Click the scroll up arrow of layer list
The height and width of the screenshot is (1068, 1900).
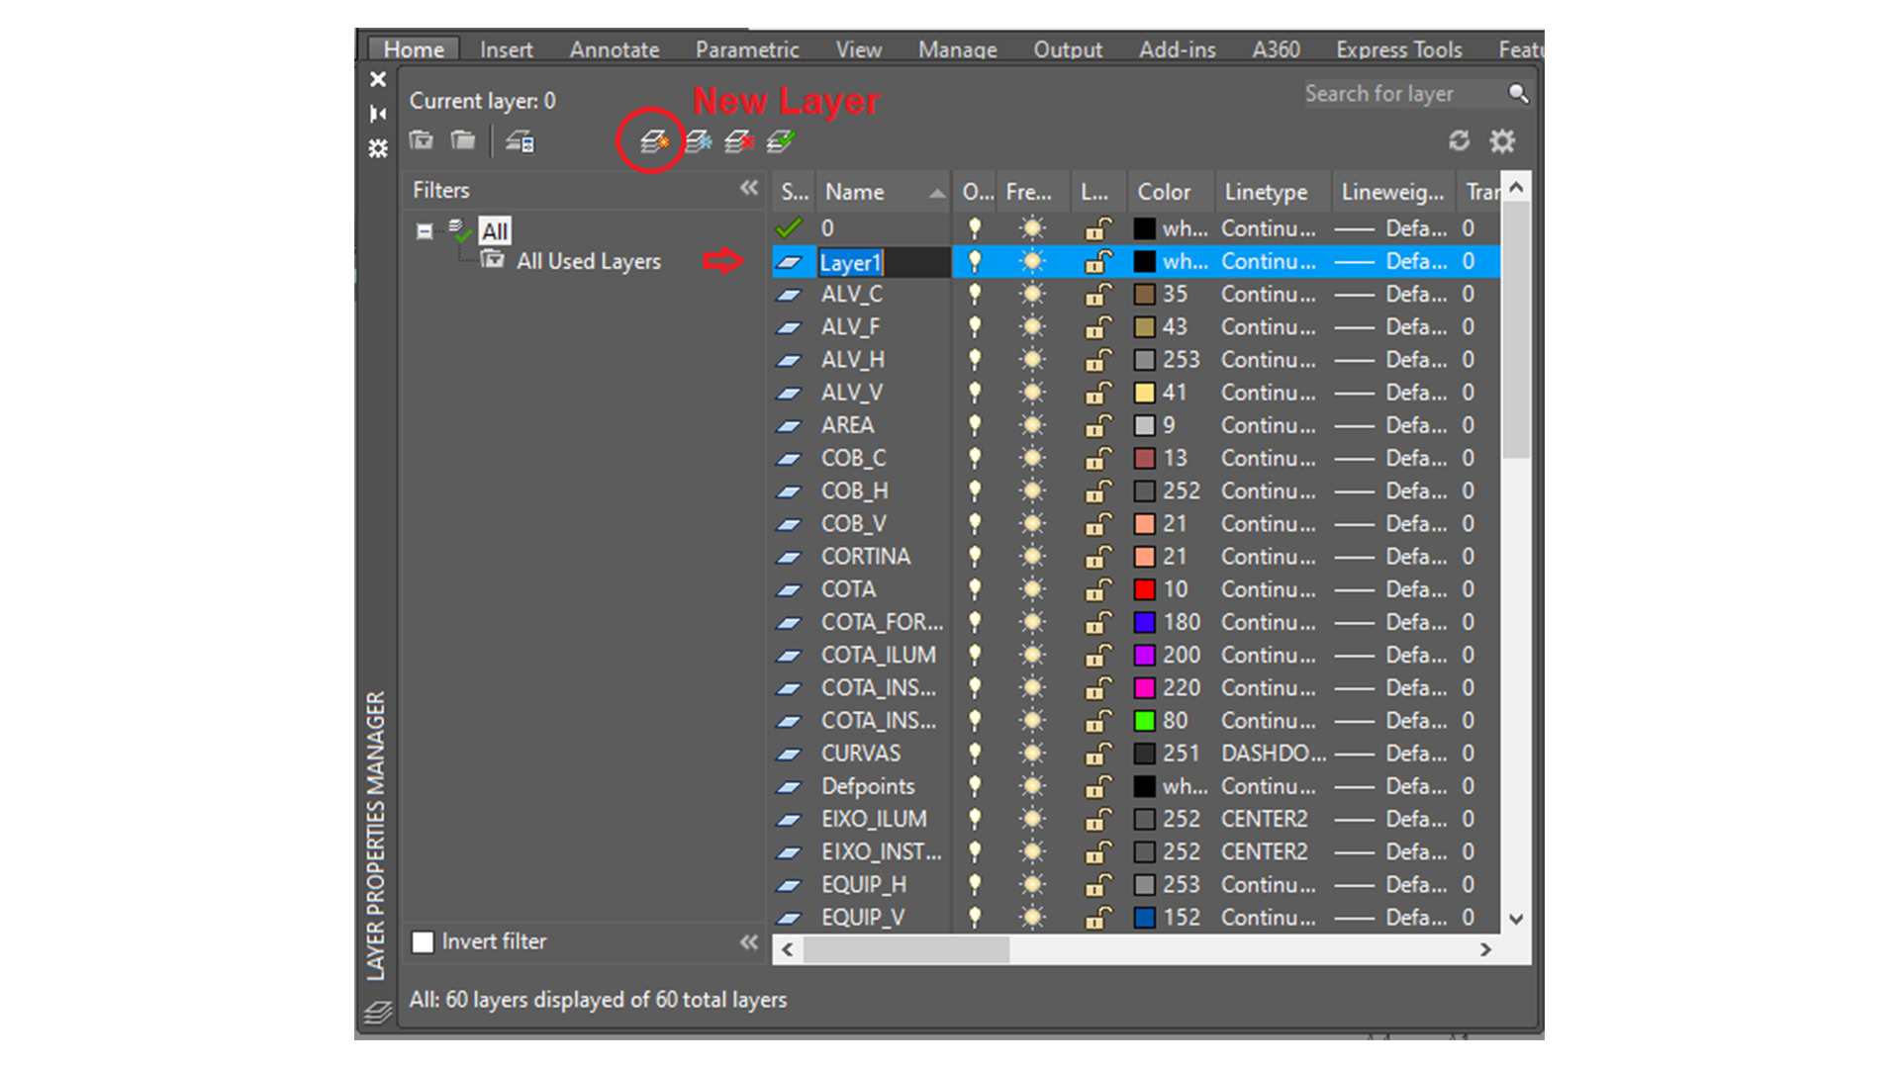pos(1516,187)
